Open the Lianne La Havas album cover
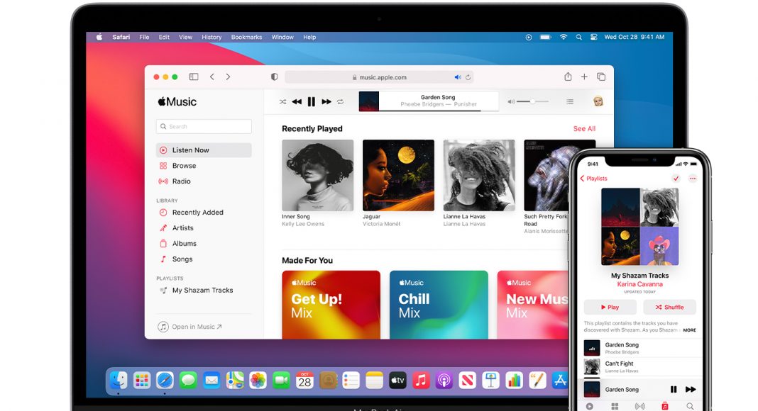758x411 pixels. [479, 176]
